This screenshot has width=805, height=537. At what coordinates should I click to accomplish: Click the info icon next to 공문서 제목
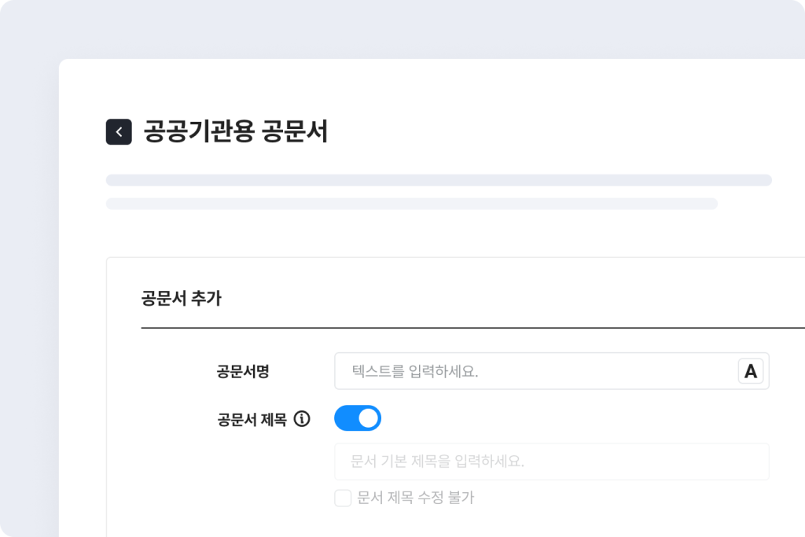pyautogui.click(x=302, y=419)
